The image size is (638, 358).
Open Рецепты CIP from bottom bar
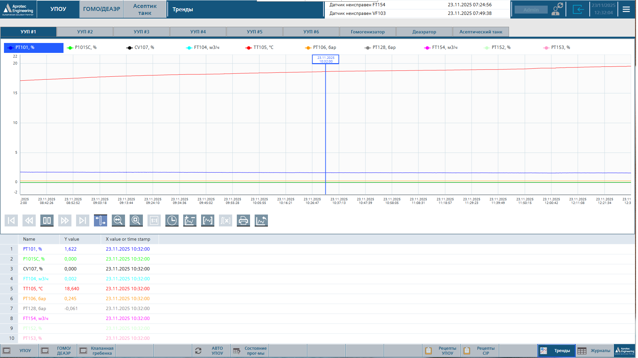tap(480, 351)
